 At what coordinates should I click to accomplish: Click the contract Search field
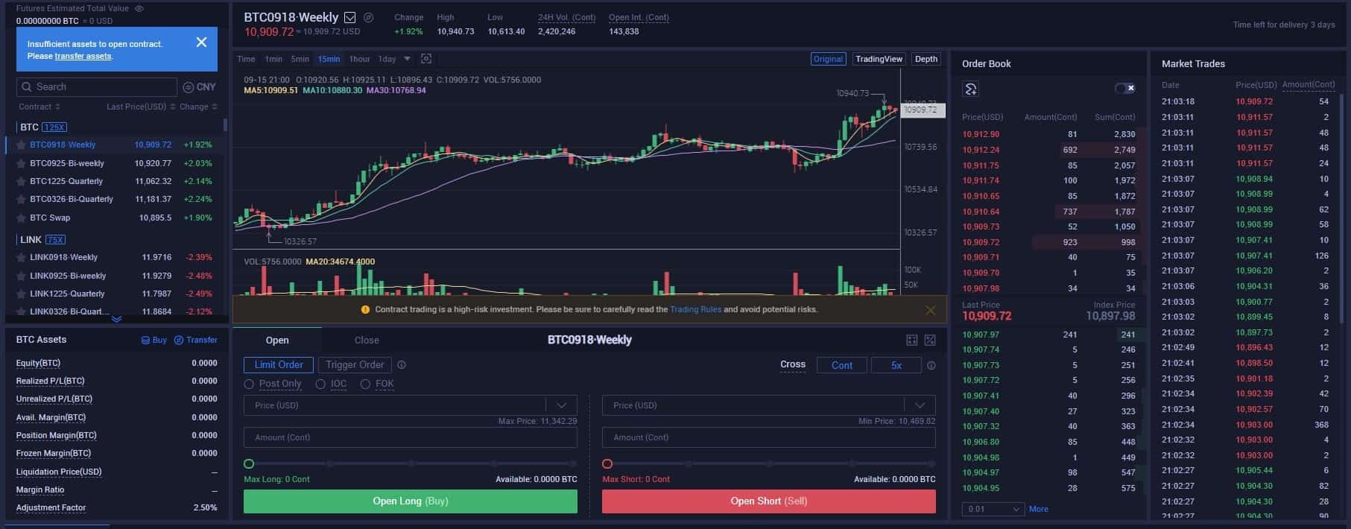coord(97,87)
